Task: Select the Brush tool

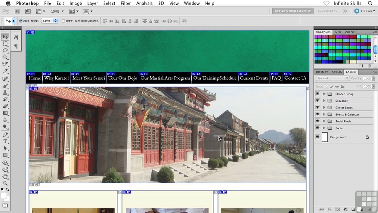Action: pos(5,86)
